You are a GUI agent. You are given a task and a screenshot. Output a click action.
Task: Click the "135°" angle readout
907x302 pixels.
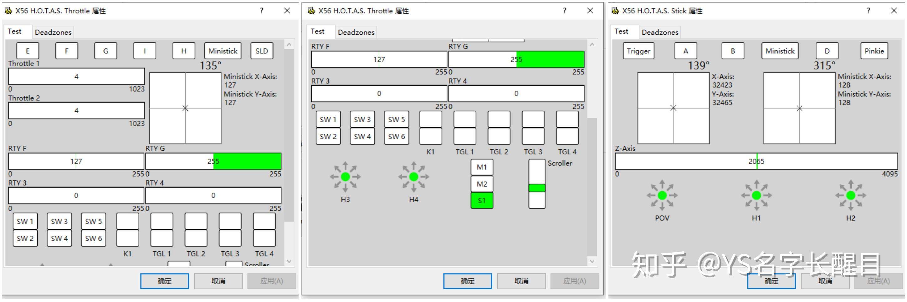(x=211, y=66)
